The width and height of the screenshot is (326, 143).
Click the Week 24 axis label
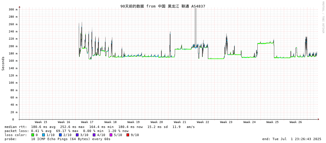(x=250, y=122)
